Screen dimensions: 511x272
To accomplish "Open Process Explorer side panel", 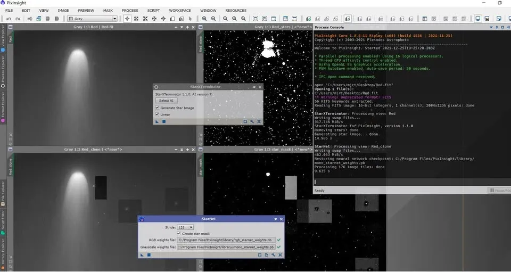I will coord(3,72).
